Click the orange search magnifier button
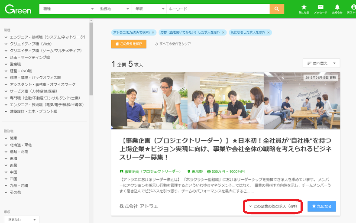Screen dimensions: 356x223 coord(277,9)
